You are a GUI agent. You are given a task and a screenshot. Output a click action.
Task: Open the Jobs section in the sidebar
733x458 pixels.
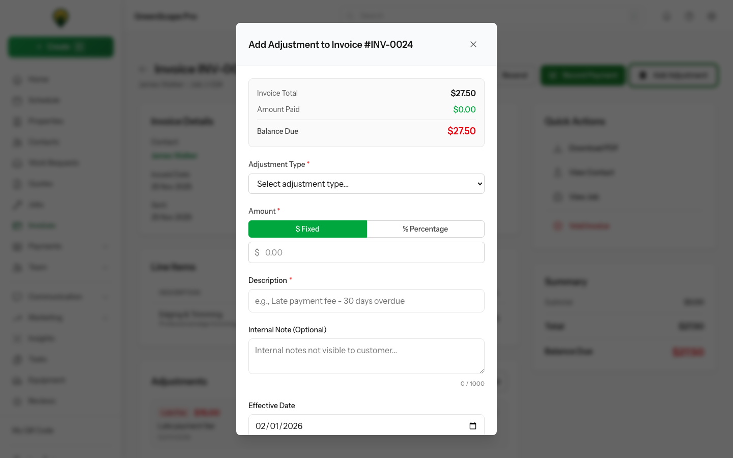37,205
